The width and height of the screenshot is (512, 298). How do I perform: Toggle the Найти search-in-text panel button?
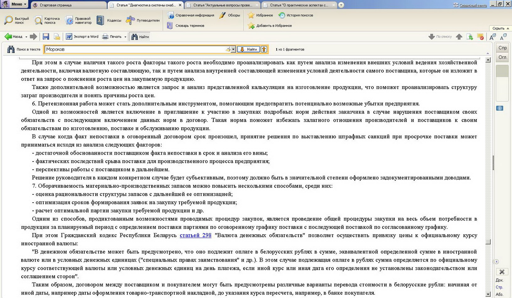(140, 37)
